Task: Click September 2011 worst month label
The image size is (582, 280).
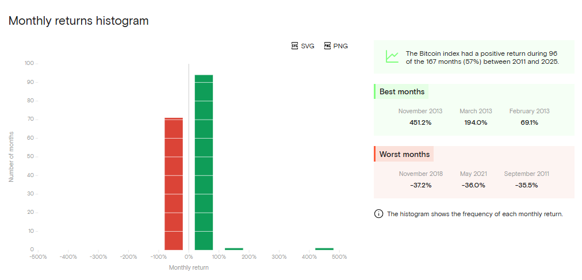Action: (526, 174)
